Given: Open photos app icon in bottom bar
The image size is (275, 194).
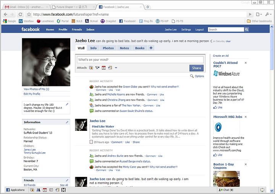Looking at the screenshot, I should click(x=32, y=190).
